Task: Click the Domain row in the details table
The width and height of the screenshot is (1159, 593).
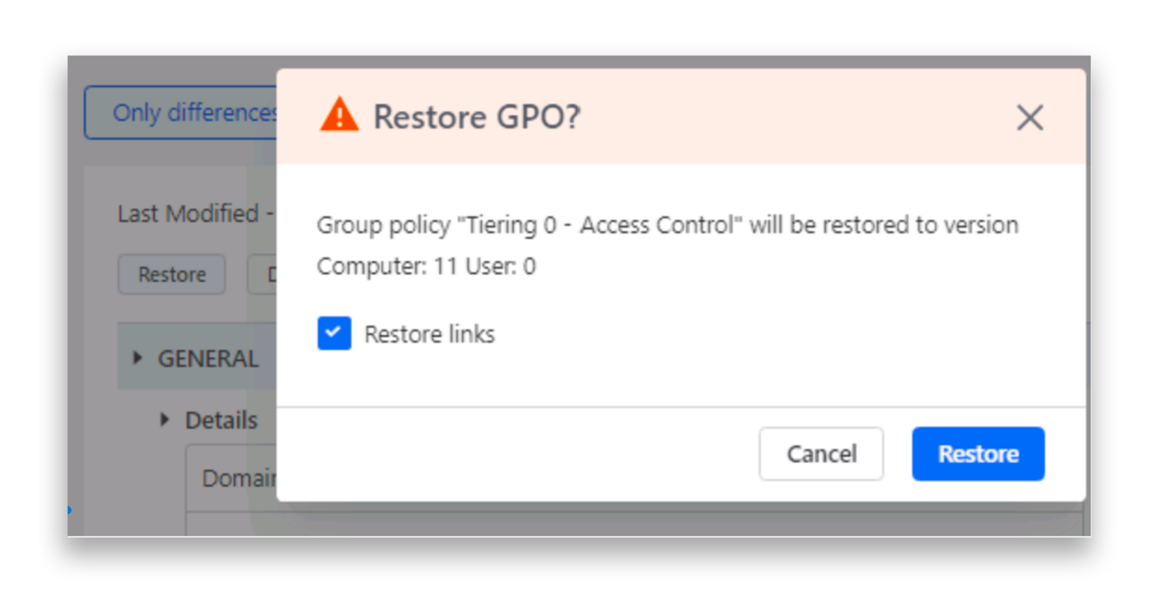Action: click(235, 478)
